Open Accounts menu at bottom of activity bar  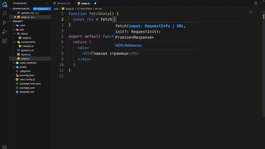pyautogui.click(x=5, y=147)
